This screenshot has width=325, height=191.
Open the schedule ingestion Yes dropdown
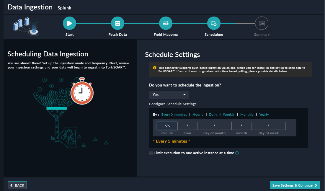169,94
